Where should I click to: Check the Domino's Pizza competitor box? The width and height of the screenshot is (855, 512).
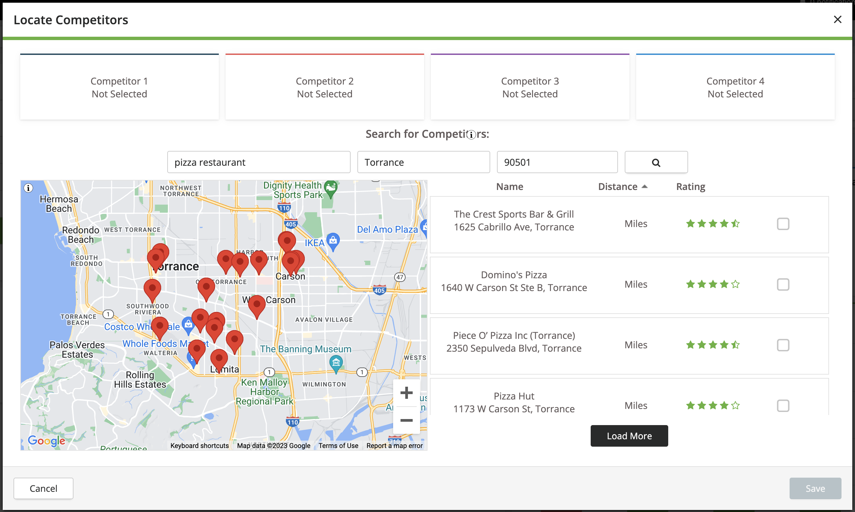(x=783, y=285)
